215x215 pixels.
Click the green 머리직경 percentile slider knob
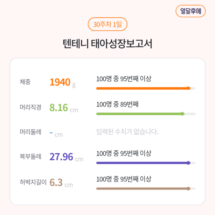(182, 114)
